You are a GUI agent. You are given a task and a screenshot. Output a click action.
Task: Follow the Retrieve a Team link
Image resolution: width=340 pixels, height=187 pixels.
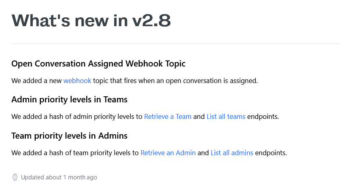point(168,117)
